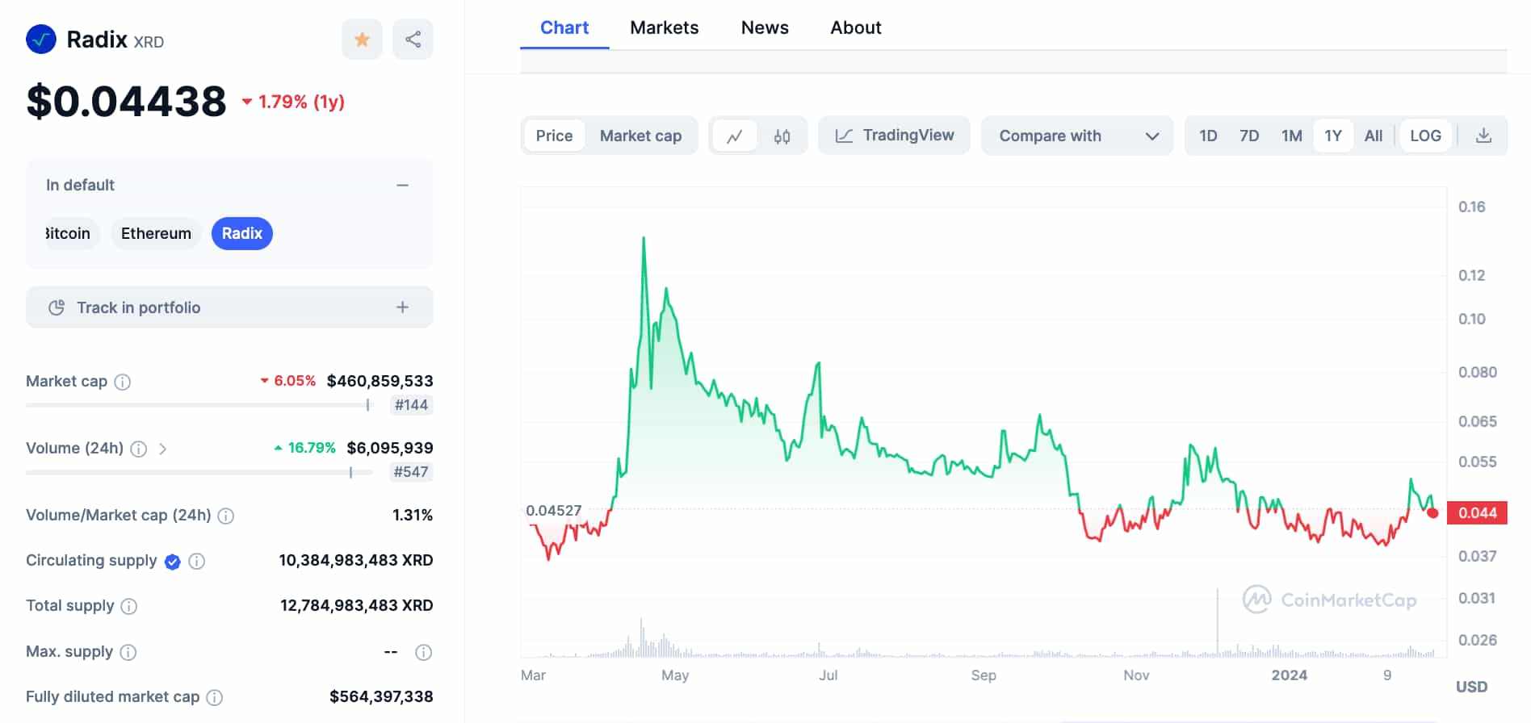The width and height of the screenshot is (1531, 723).
Task: Expand Volume (24h) chevron arrow
Action: pos(163,449)
